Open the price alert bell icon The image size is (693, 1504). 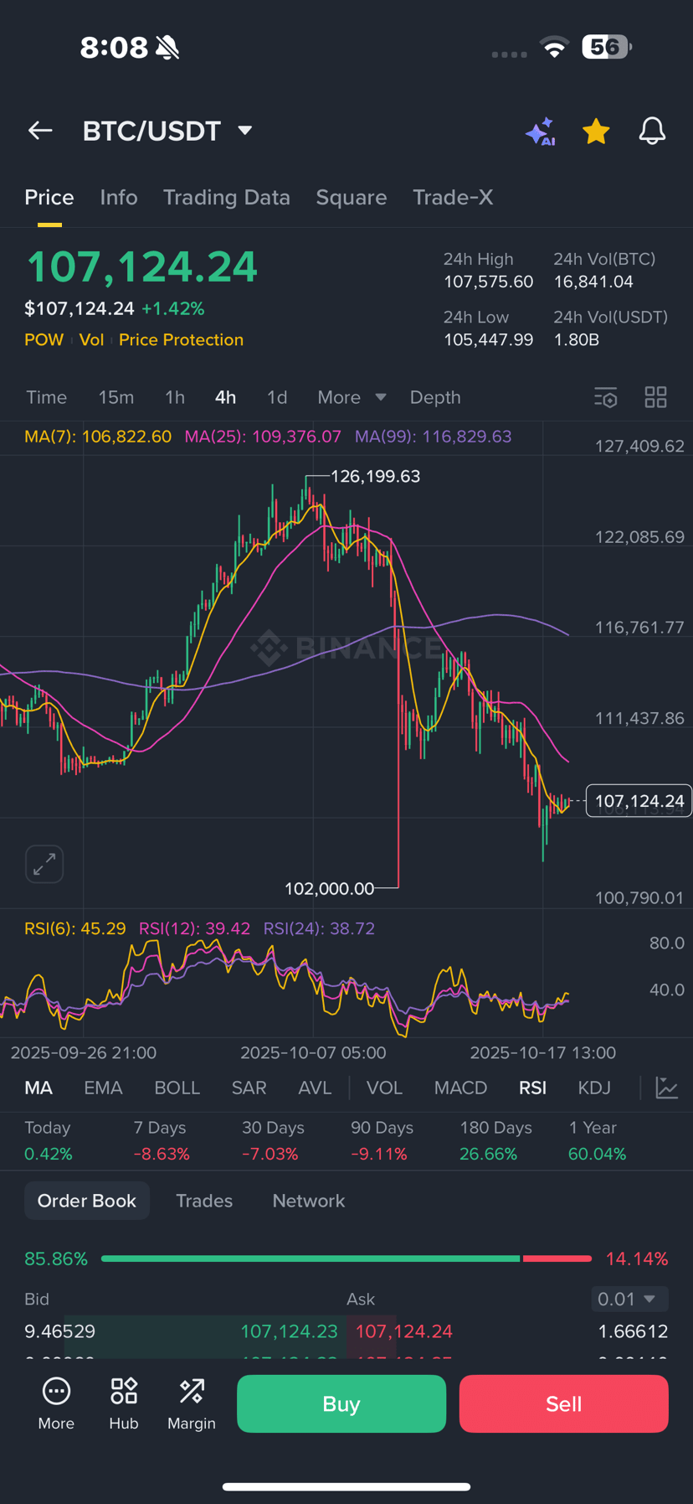point(652,132)
